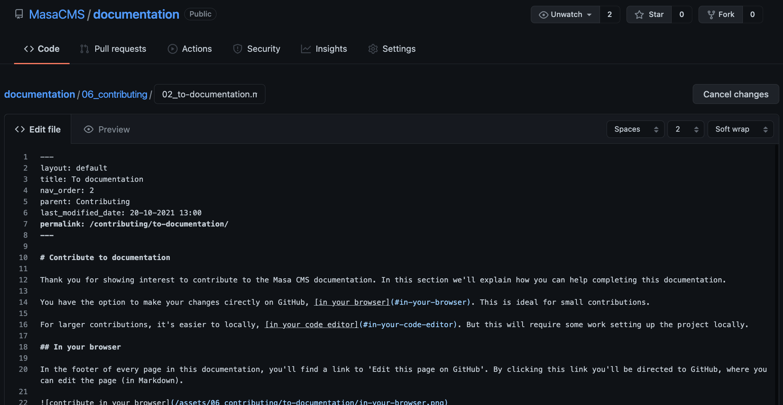Open the Actions tab
The image size is (783, 405).
(190, 49)
